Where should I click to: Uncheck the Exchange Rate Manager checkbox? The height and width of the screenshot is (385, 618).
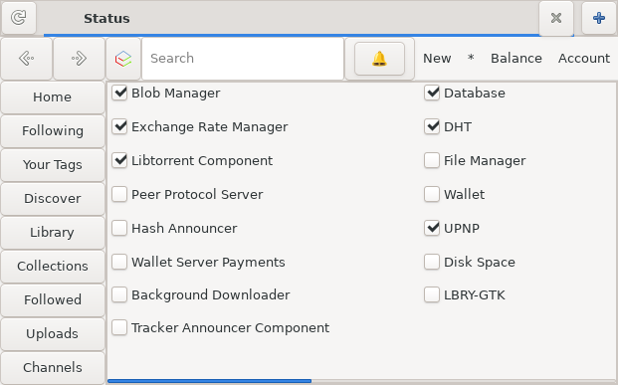coord(119,127)
